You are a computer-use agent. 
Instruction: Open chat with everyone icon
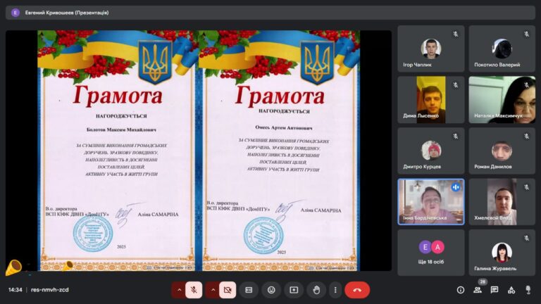(x=495, y=290)
